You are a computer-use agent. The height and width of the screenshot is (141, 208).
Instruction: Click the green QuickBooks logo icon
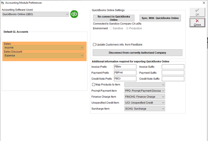click(74, 14)
